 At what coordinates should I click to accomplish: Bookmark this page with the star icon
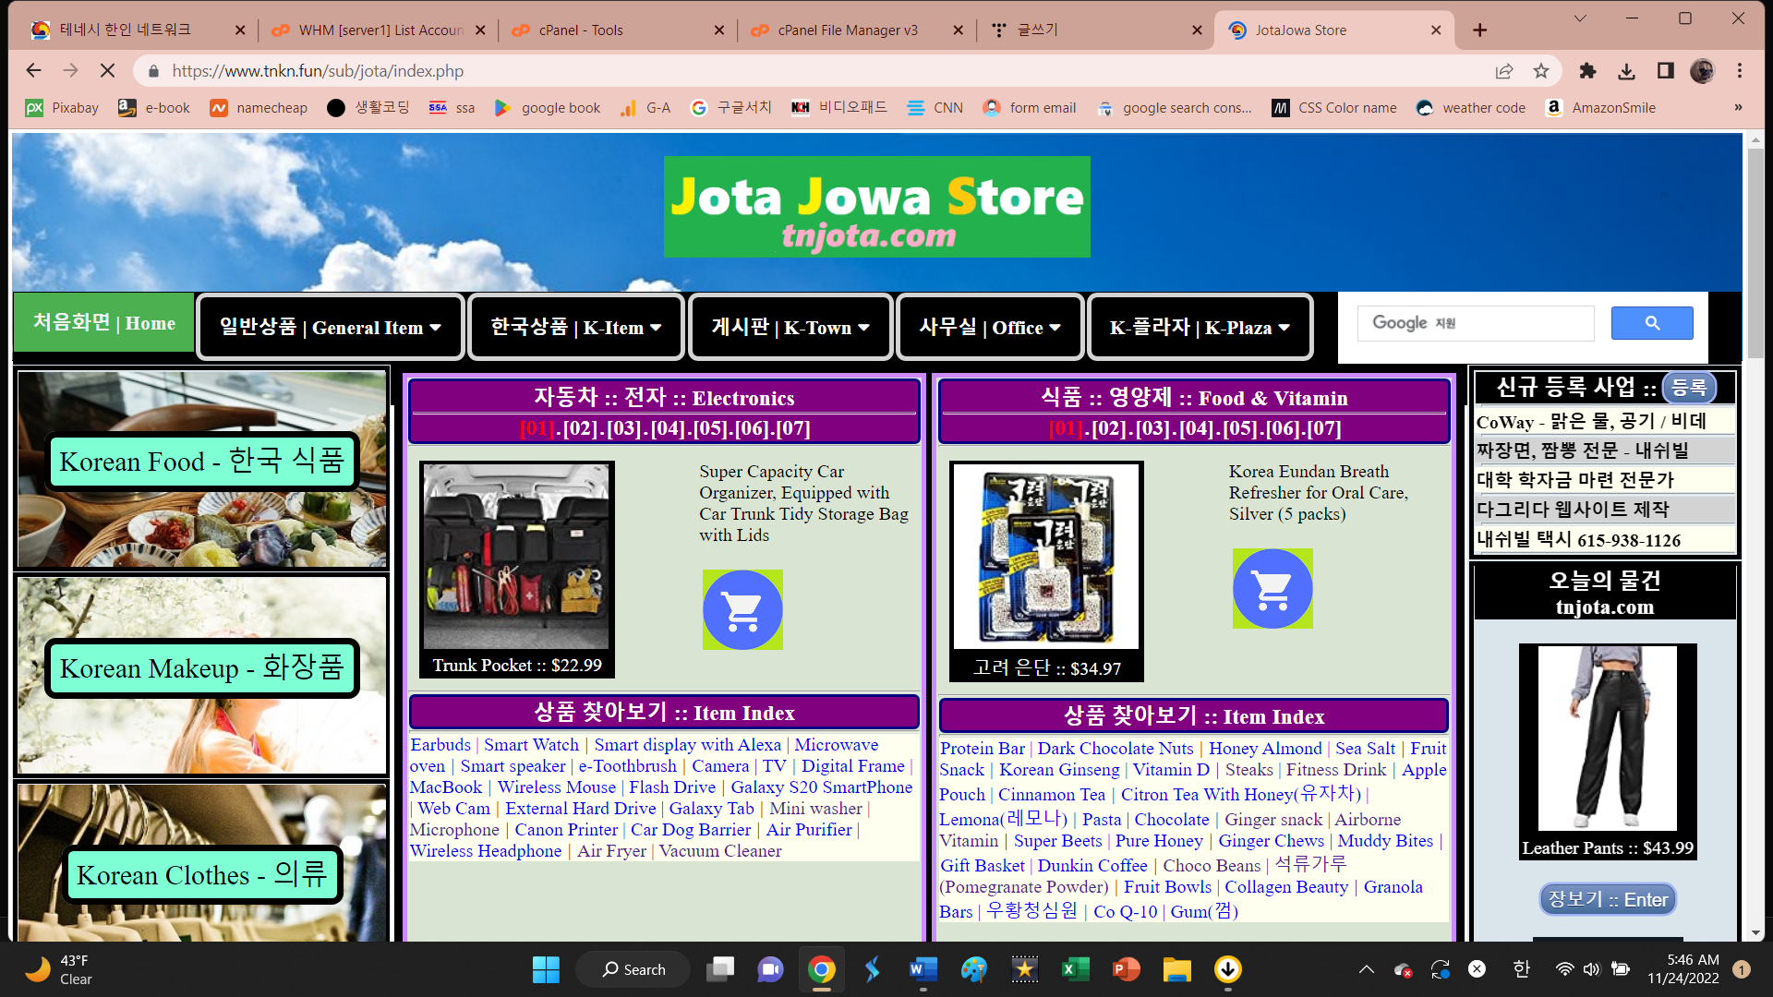[1541, 70]
